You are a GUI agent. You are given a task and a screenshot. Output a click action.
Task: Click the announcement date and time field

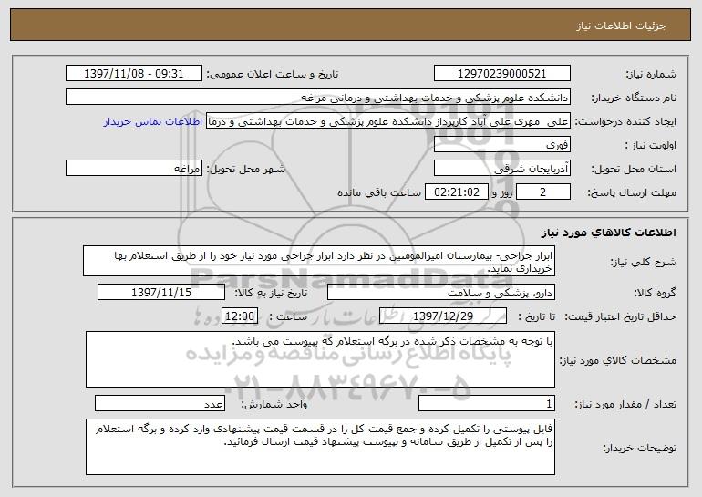point(133,74)
